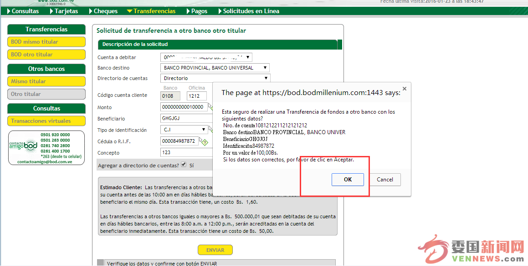528x266 pixels.
Task: Open the Tarjetas menu
Action: tap(64, 11)
